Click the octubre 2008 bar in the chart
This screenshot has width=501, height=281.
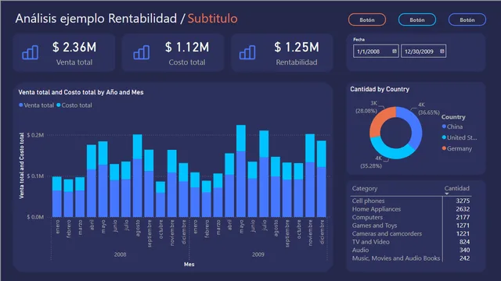160,199
